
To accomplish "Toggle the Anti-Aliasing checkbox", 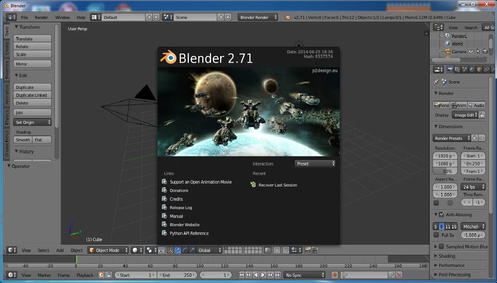I will (441, 215).
